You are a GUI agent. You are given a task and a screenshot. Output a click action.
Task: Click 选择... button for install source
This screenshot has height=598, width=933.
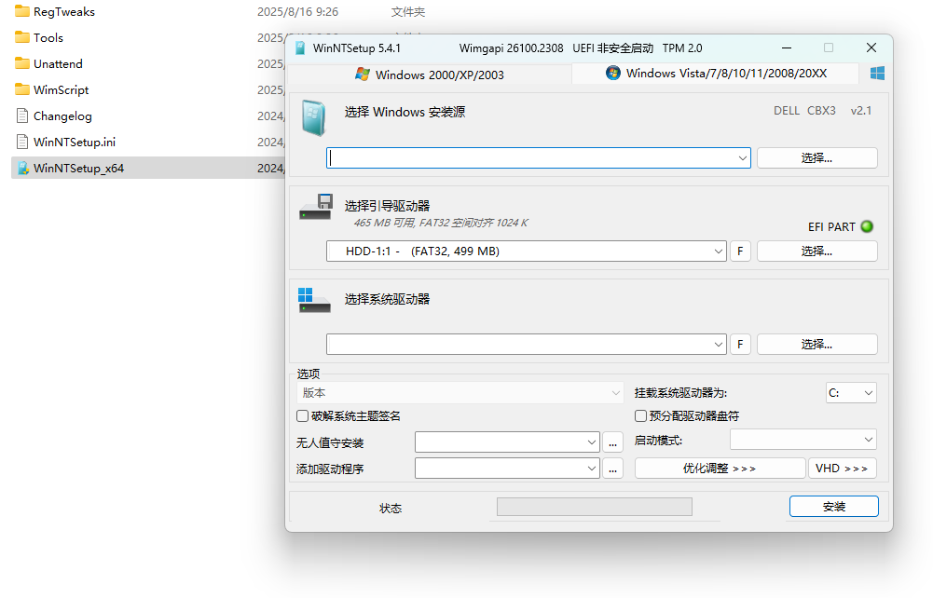click(817, 158)
